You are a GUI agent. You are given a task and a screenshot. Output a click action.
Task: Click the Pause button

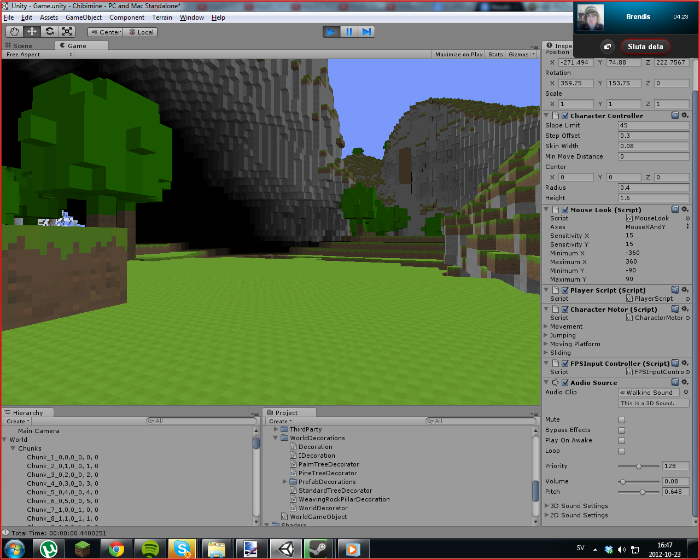[349, 32]
